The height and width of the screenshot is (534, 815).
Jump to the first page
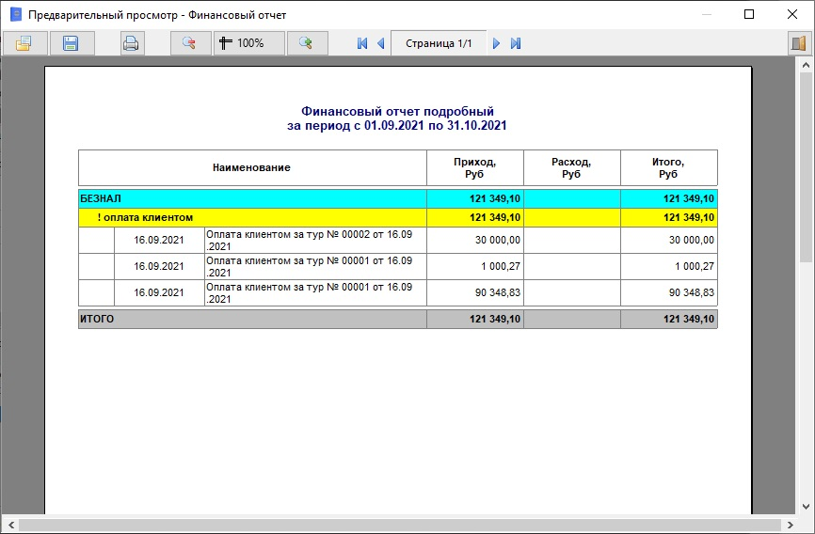coord(362,43)
